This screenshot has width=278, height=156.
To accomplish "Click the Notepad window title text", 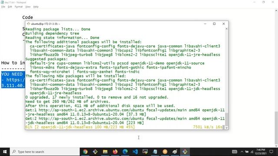I will tap(15, 2).
